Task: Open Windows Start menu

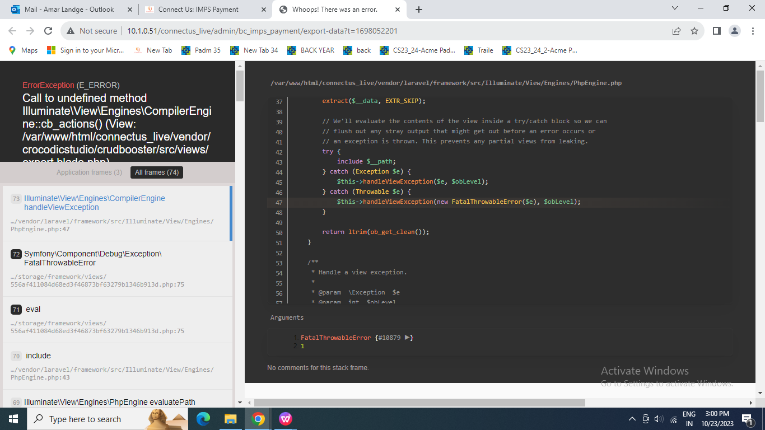Action: pyautogui.click(x=12, y=419)
